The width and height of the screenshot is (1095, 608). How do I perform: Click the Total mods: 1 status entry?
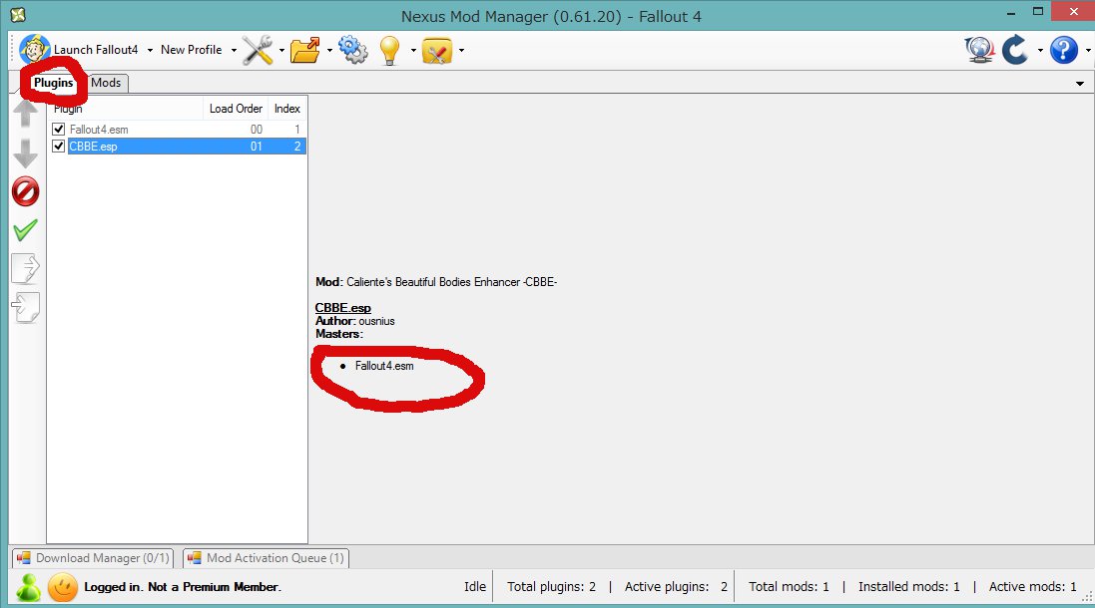(789, 586)
